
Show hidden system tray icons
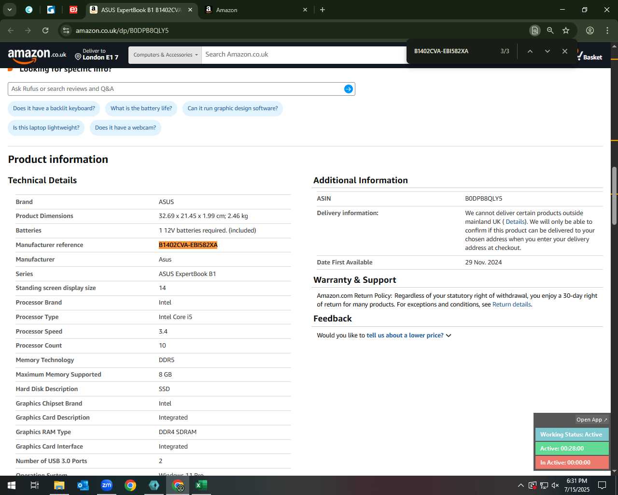pos(520,485)
